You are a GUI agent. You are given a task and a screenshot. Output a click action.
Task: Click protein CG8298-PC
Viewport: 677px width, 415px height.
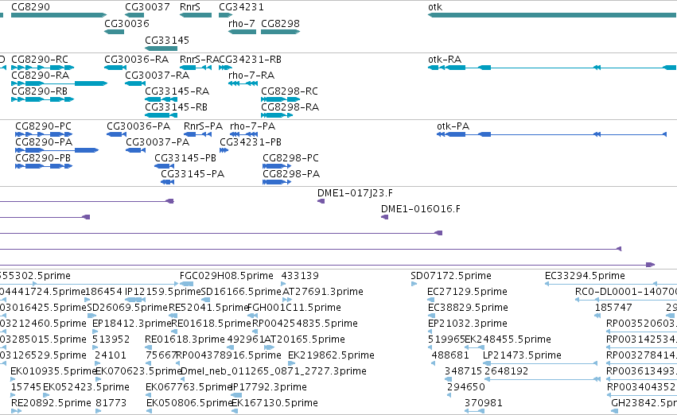(x=290, y=158)
